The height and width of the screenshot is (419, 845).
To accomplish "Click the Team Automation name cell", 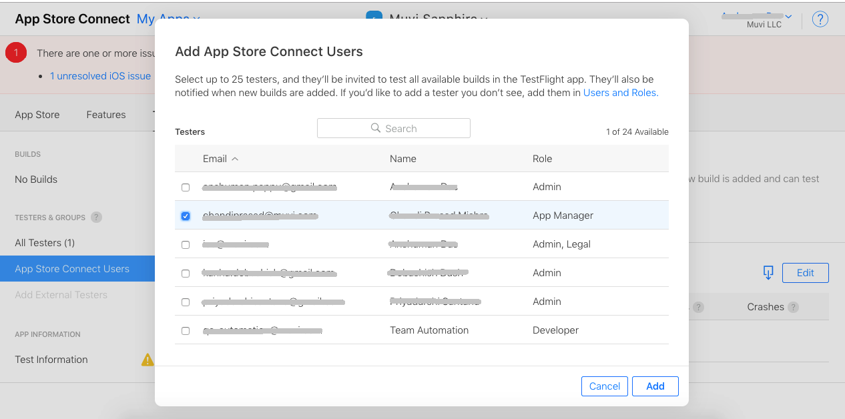I will [429, 330].
